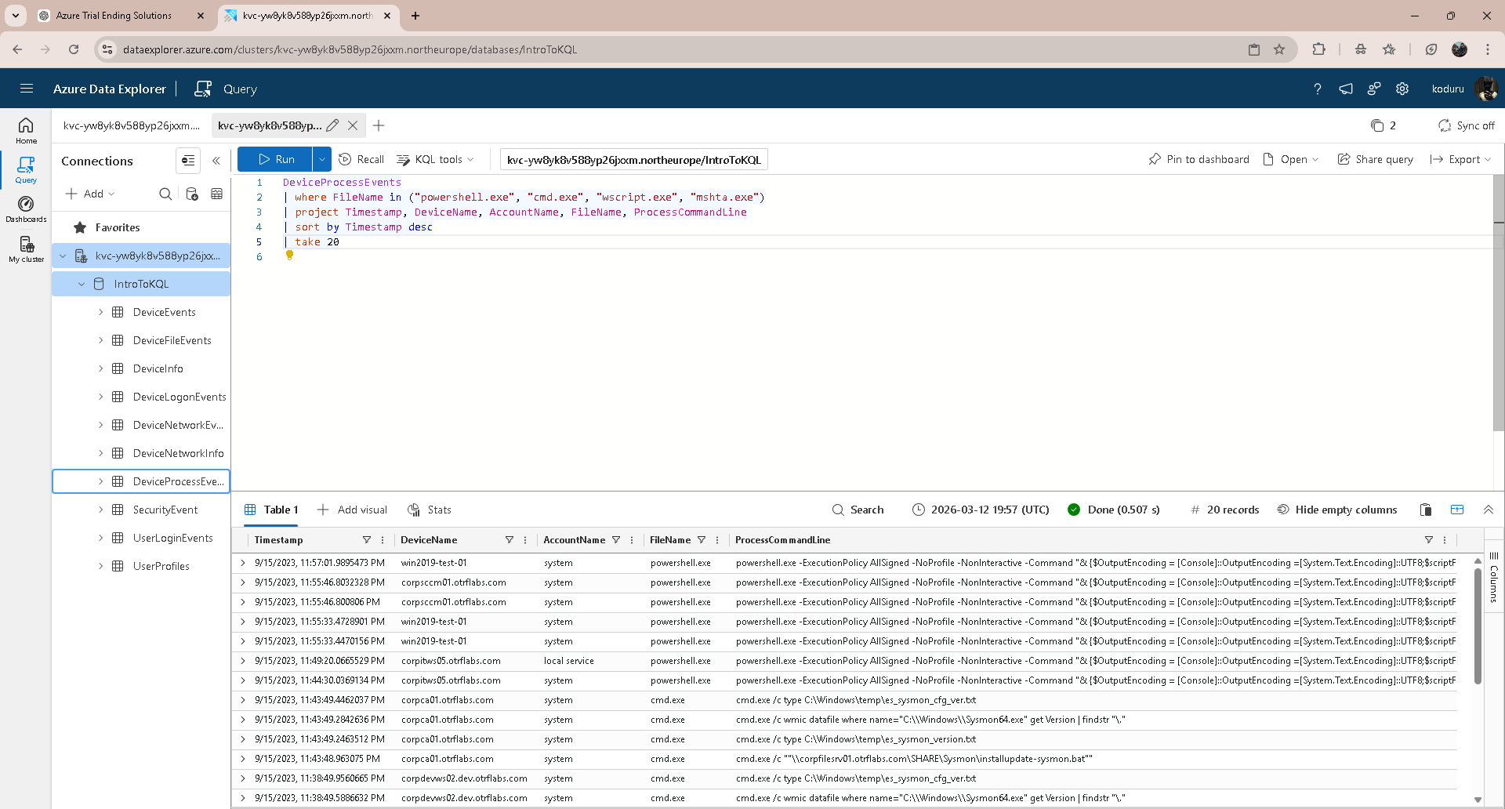Filter the Timestamp column
This screenshot has width=1505, height=809.
click(x=366, y=540)
